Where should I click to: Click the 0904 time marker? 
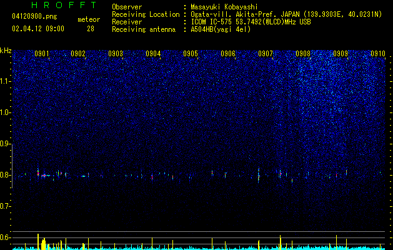[153, 54]
